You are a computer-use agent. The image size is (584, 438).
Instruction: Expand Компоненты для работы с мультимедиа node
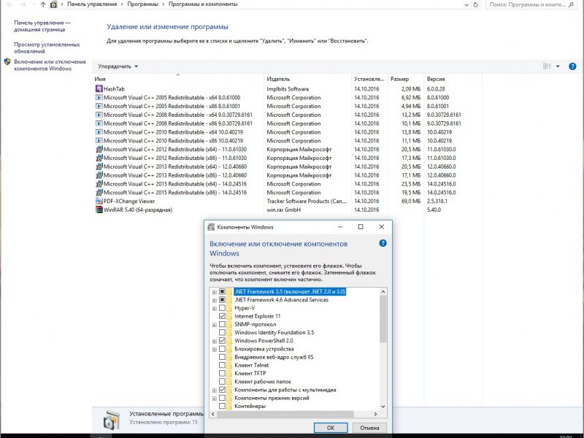coord(214,391)
